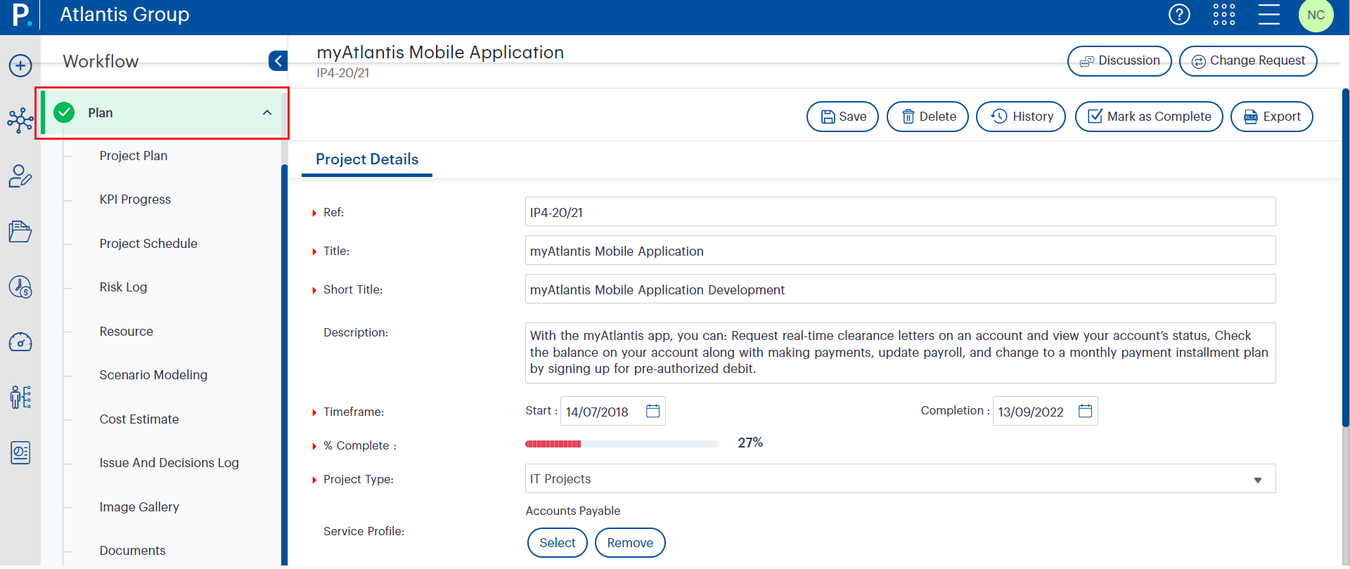
Task: Open the Project Type dropdown
Action: pos(900,478)
